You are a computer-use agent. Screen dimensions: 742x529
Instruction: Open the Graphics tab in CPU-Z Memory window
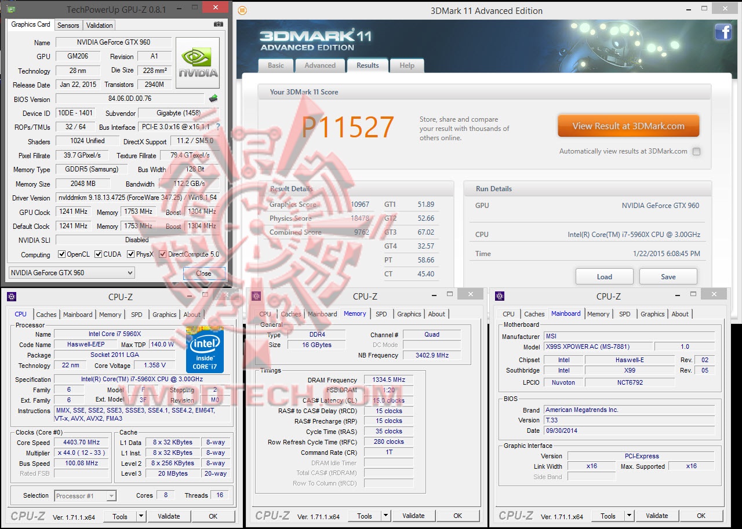click(x=409, y=314)
